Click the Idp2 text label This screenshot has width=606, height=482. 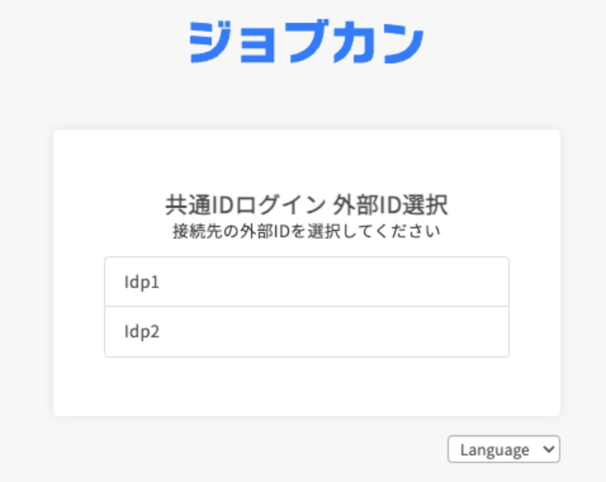pyautogui.click(x=142, y=332)
